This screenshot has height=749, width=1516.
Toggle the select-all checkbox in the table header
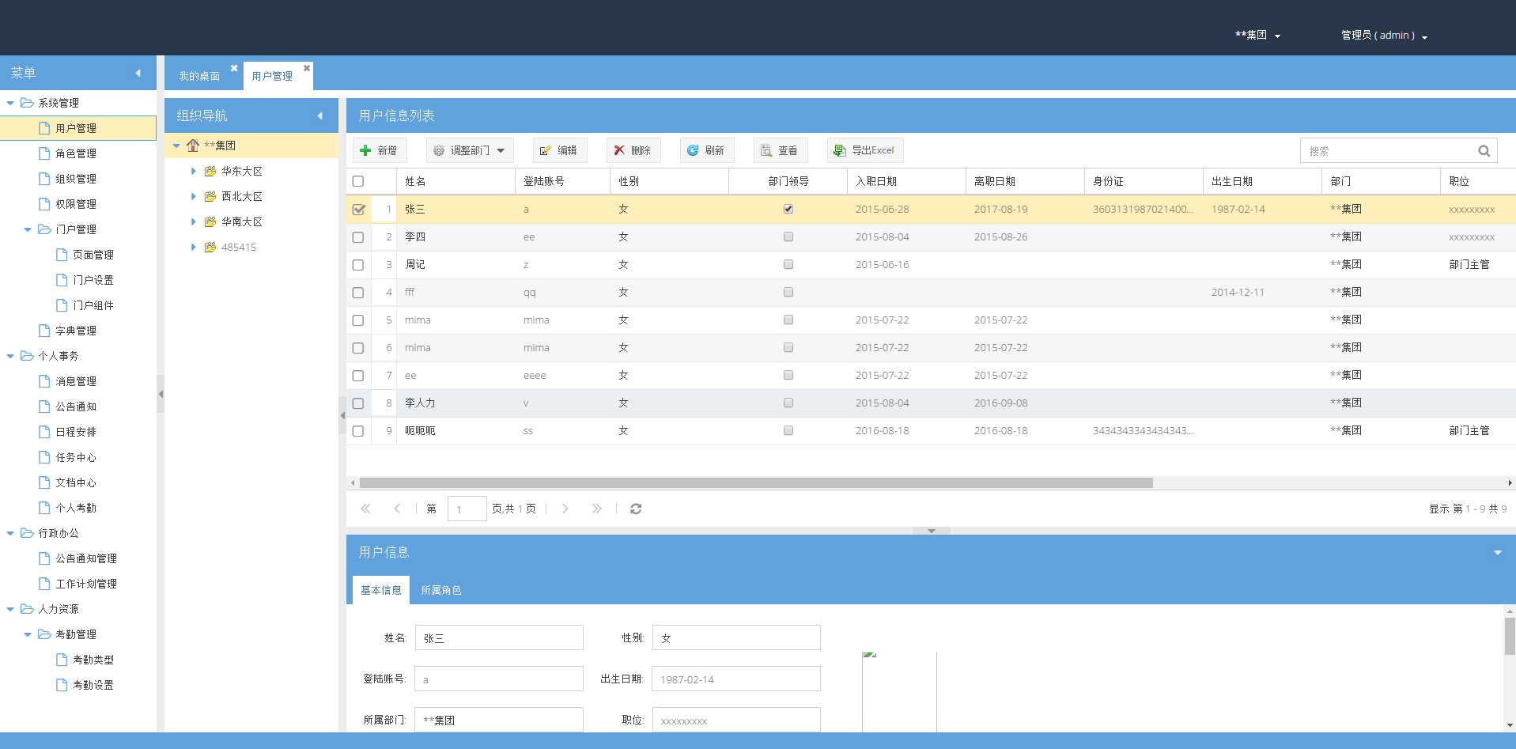358,180
